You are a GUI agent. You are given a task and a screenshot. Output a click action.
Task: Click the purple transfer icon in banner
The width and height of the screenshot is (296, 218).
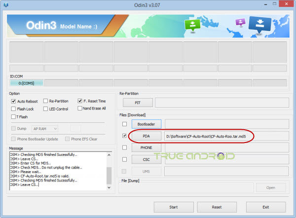(x=240, y=23)
